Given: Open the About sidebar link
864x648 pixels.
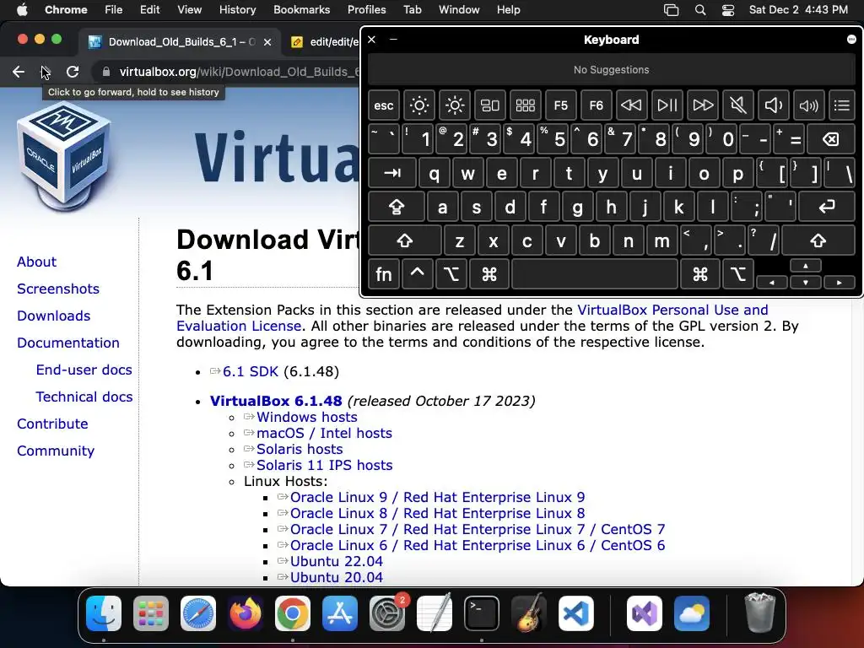Looking at the screenshot, I should (36, 262).
